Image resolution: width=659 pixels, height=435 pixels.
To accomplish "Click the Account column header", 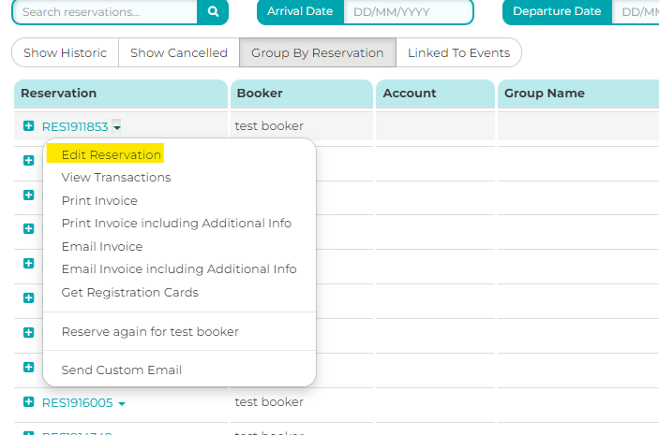I will (x=435, y=94).
